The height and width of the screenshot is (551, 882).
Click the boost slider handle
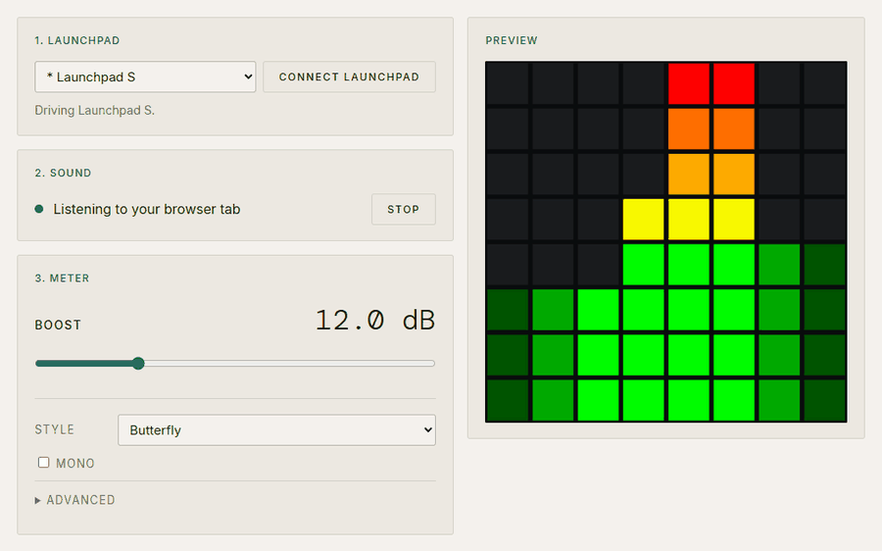[x=138, y=364]
